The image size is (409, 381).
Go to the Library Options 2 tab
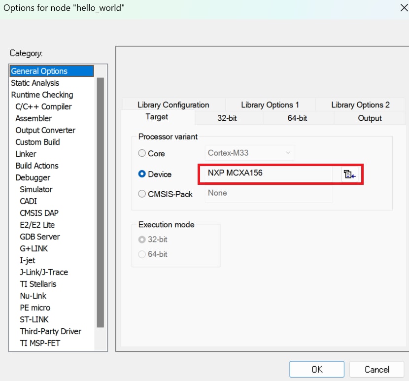coord(360,104)
